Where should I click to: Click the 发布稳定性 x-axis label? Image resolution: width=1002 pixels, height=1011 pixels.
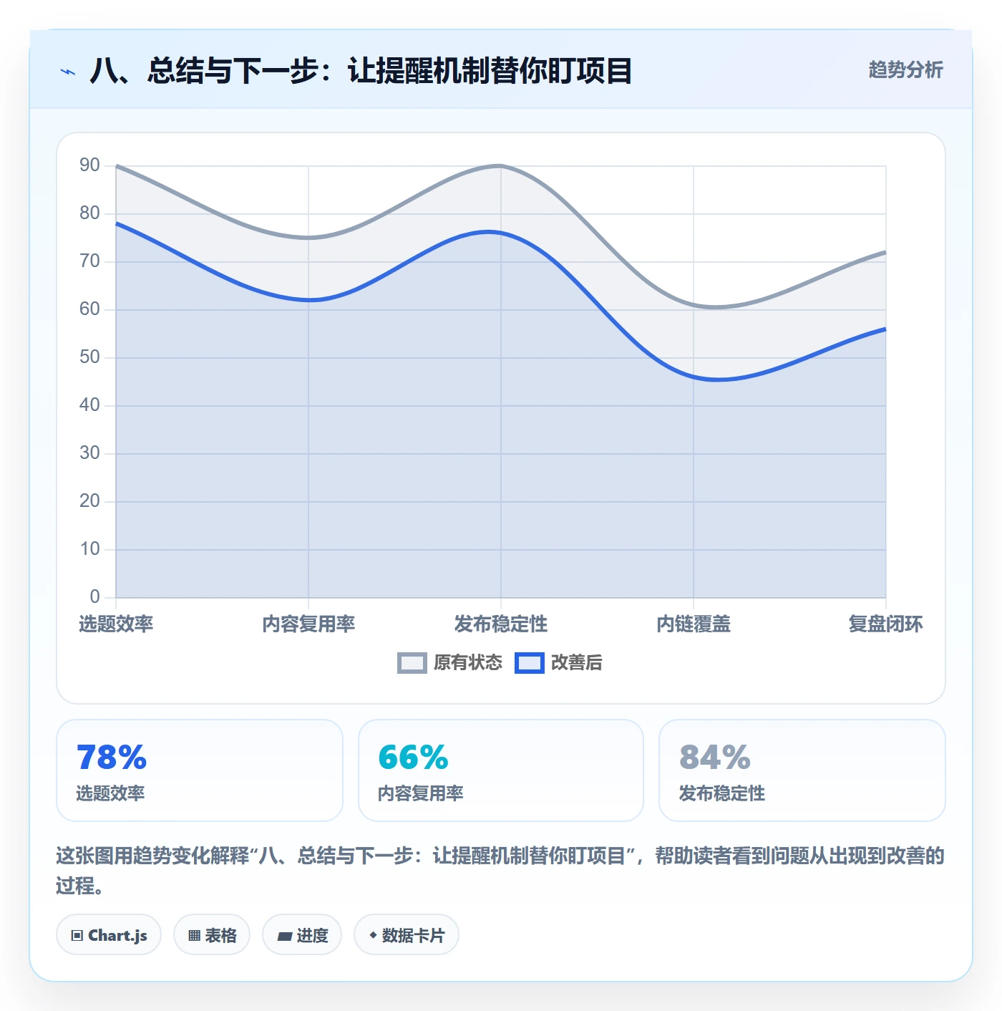[x=501, y=624]
